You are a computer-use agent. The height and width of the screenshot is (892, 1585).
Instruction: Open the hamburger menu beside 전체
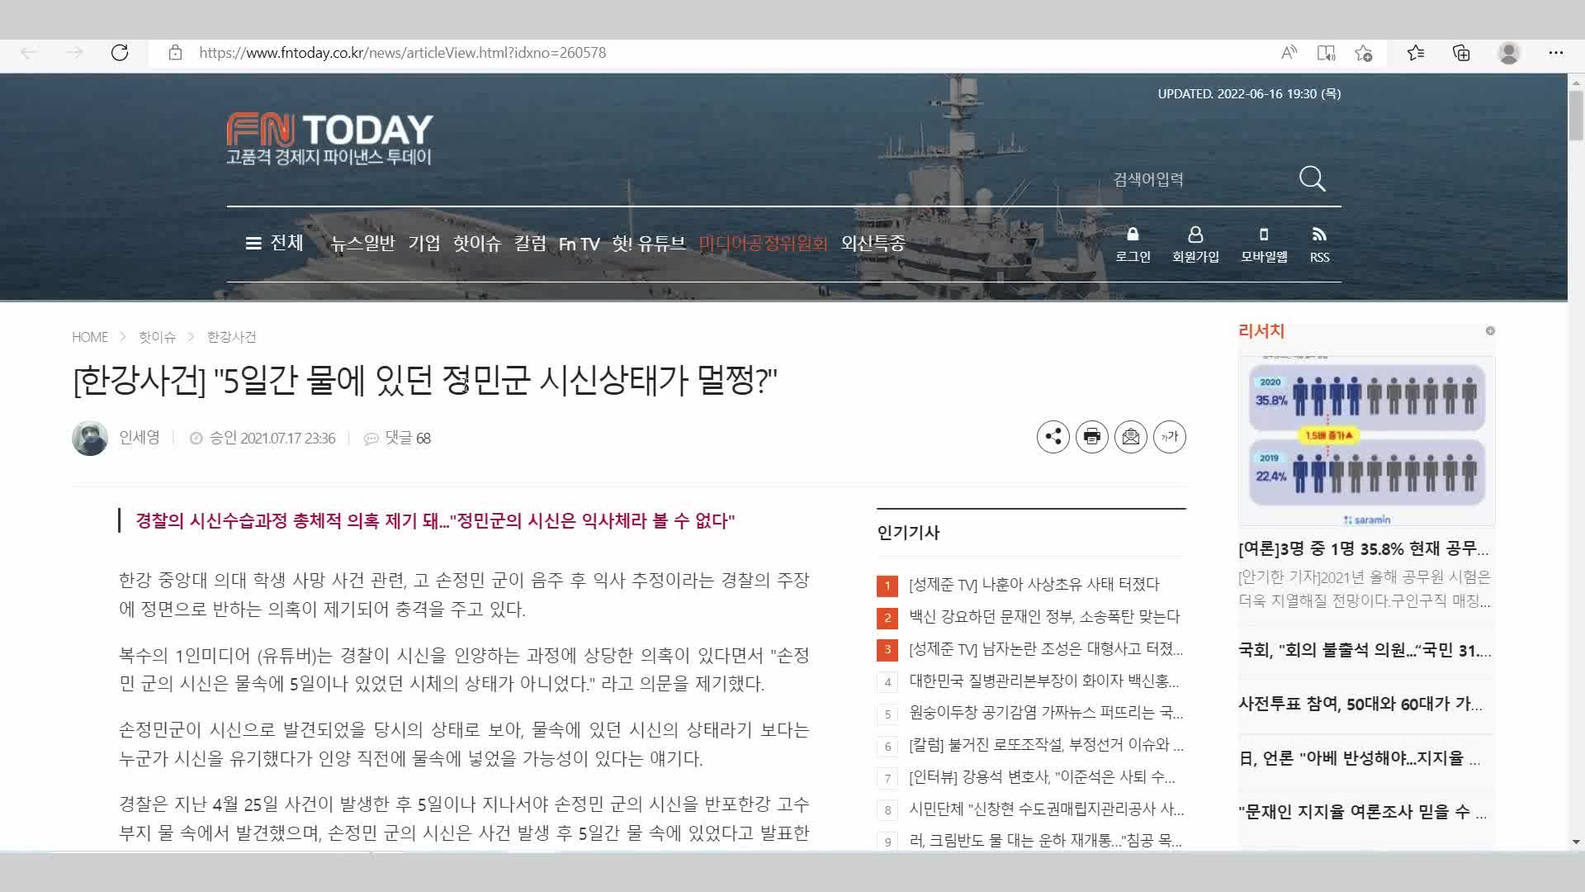click(x=253, y=243)
